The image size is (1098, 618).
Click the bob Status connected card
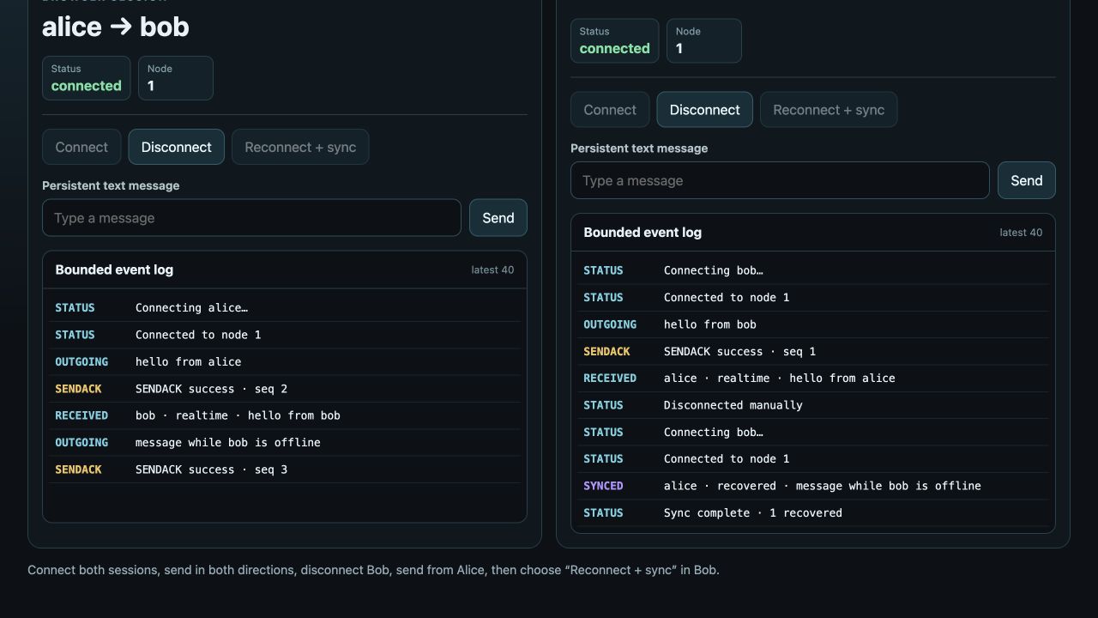tap(614, 40)
